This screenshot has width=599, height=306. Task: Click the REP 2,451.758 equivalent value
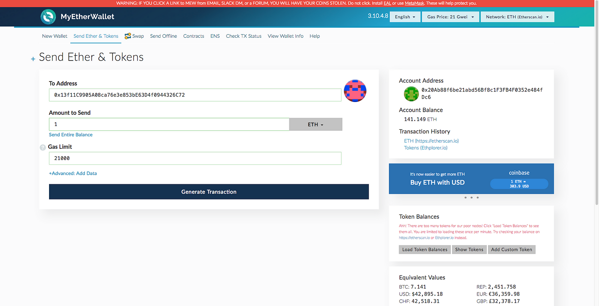(x=496, y=287)
